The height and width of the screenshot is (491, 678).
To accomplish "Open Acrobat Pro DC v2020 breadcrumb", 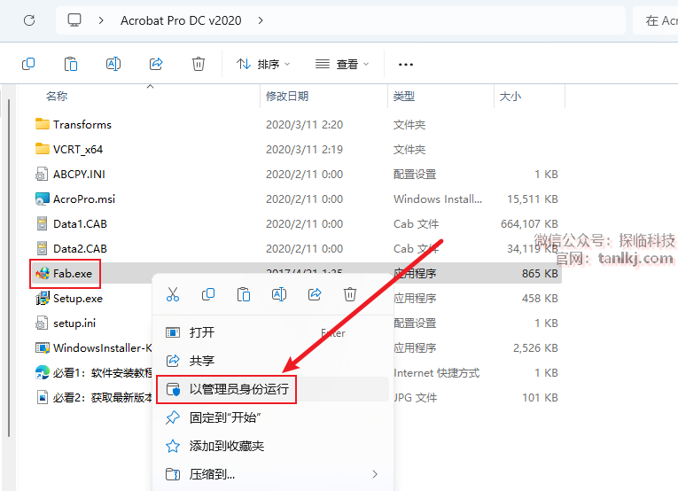I will tap(181, 20).
